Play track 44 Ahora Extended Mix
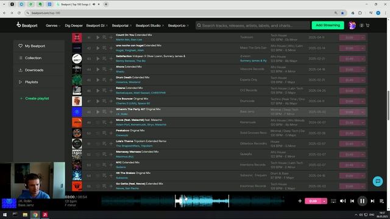390x219 pixels. (x=97, y=69)
